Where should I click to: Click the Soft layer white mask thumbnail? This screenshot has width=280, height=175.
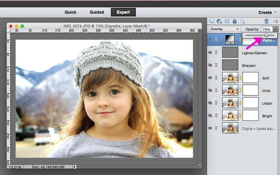click(x=251, y=77)
